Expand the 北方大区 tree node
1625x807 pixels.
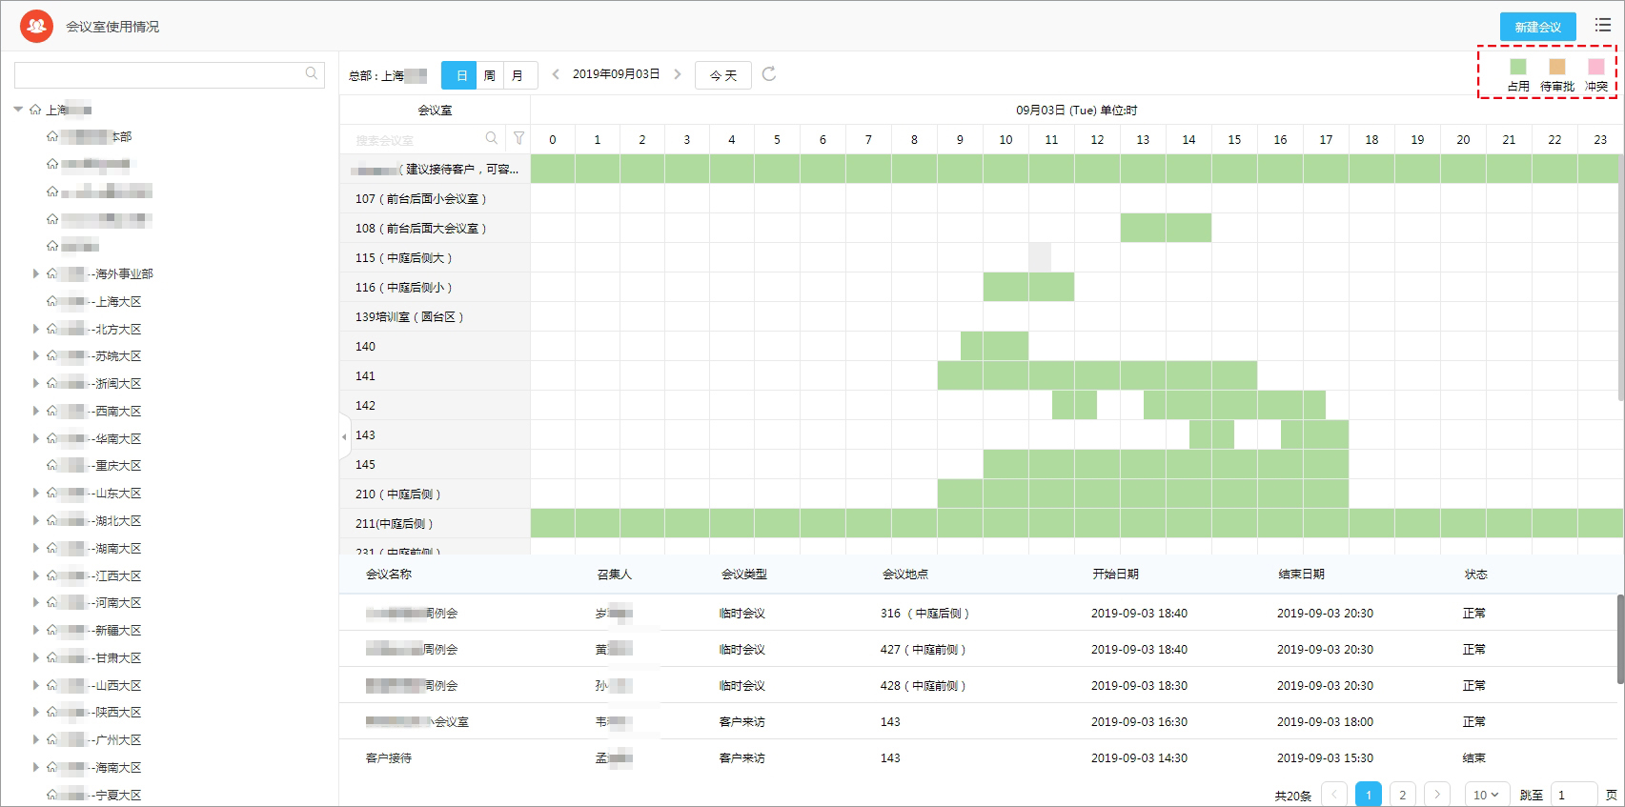click(x=36, y=329)
